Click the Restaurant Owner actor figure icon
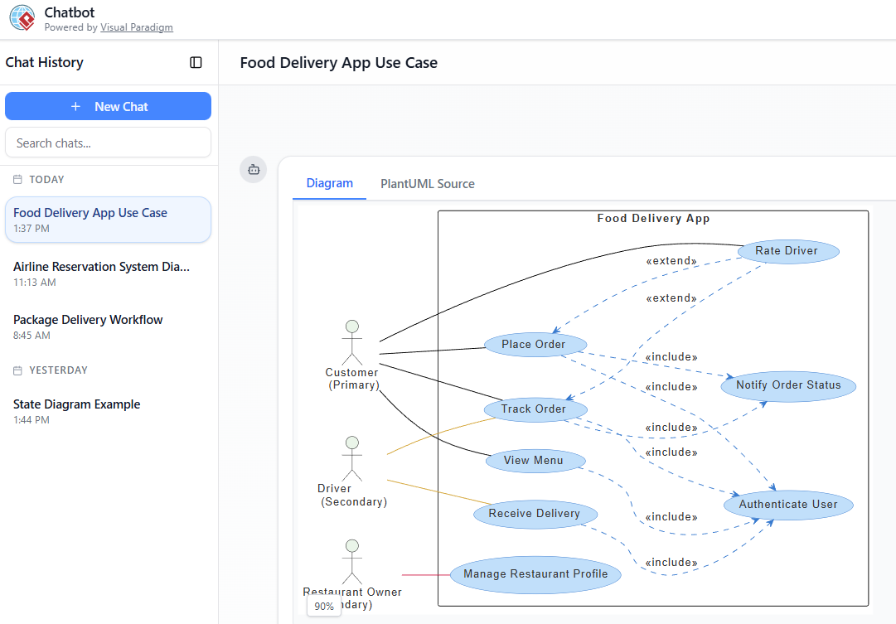896x624 pixels. [x=352, y=561]
